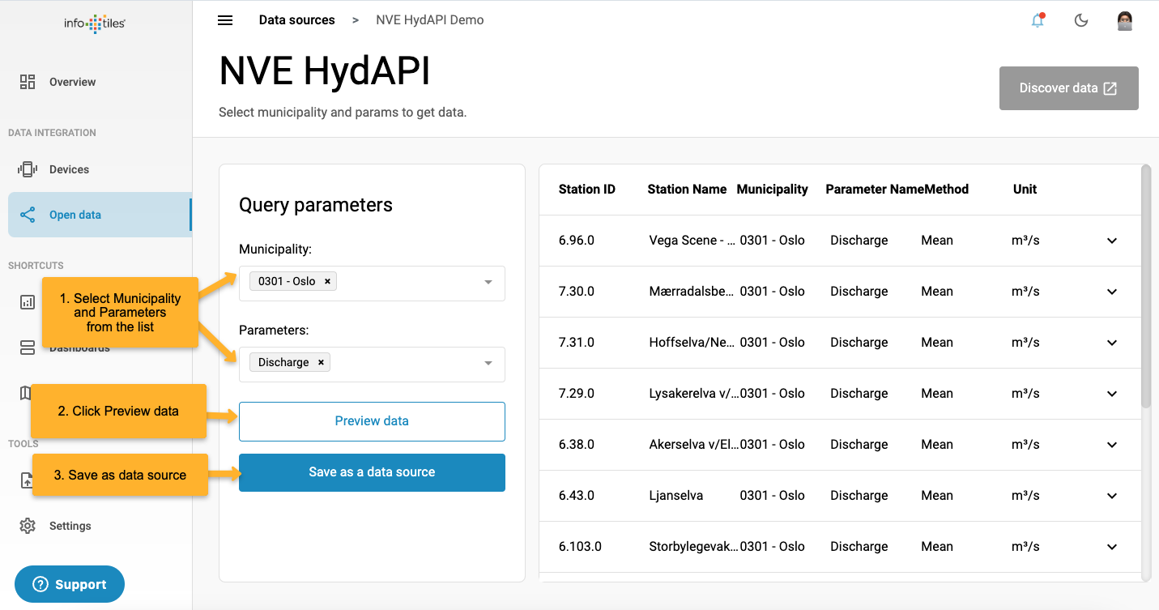Toggle dark mode moon icon
The width and height of the screenshot is (1159, 610).
1080,21
